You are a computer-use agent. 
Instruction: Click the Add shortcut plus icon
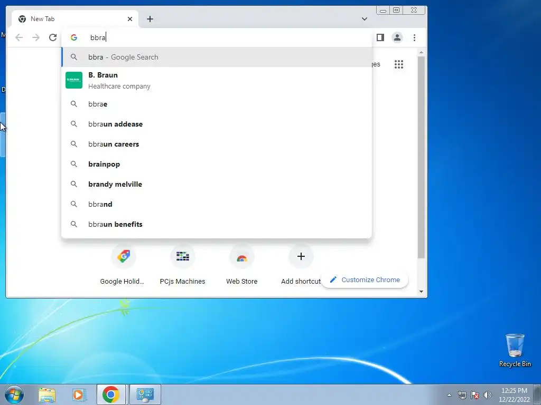coord(301,257)
